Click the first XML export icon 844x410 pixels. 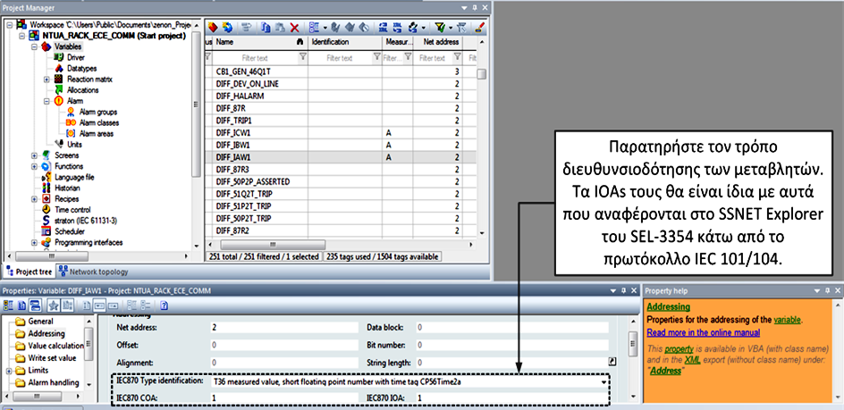coord(383,28)
